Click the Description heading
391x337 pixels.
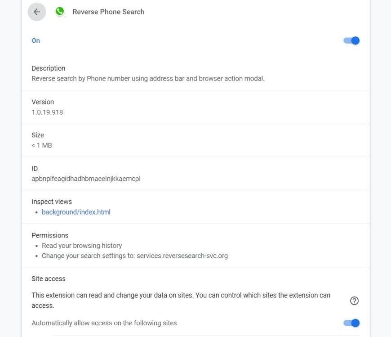click(49, 68)
